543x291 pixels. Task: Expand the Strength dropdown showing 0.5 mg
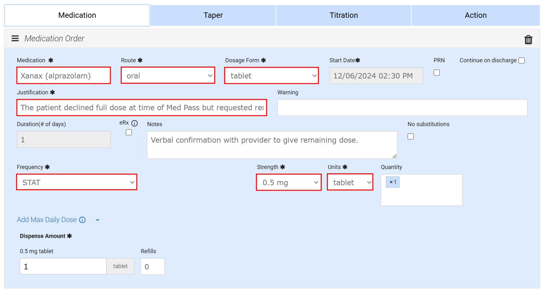[x=289, y=182]
